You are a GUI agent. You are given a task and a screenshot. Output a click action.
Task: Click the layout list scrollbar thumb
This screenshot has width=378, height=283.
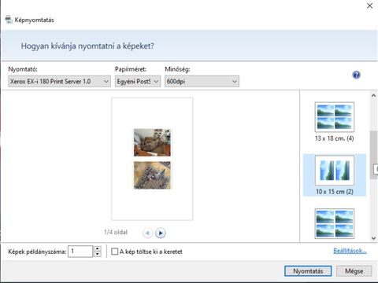tap(373, 155)
